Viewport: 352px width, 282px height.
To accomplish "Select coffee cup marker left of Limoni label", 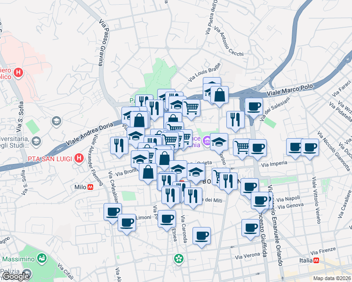I will point(127,223).
